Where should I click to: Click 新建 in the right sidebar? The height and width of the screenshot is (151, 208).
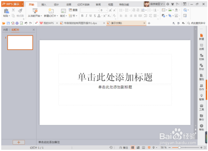201,37
